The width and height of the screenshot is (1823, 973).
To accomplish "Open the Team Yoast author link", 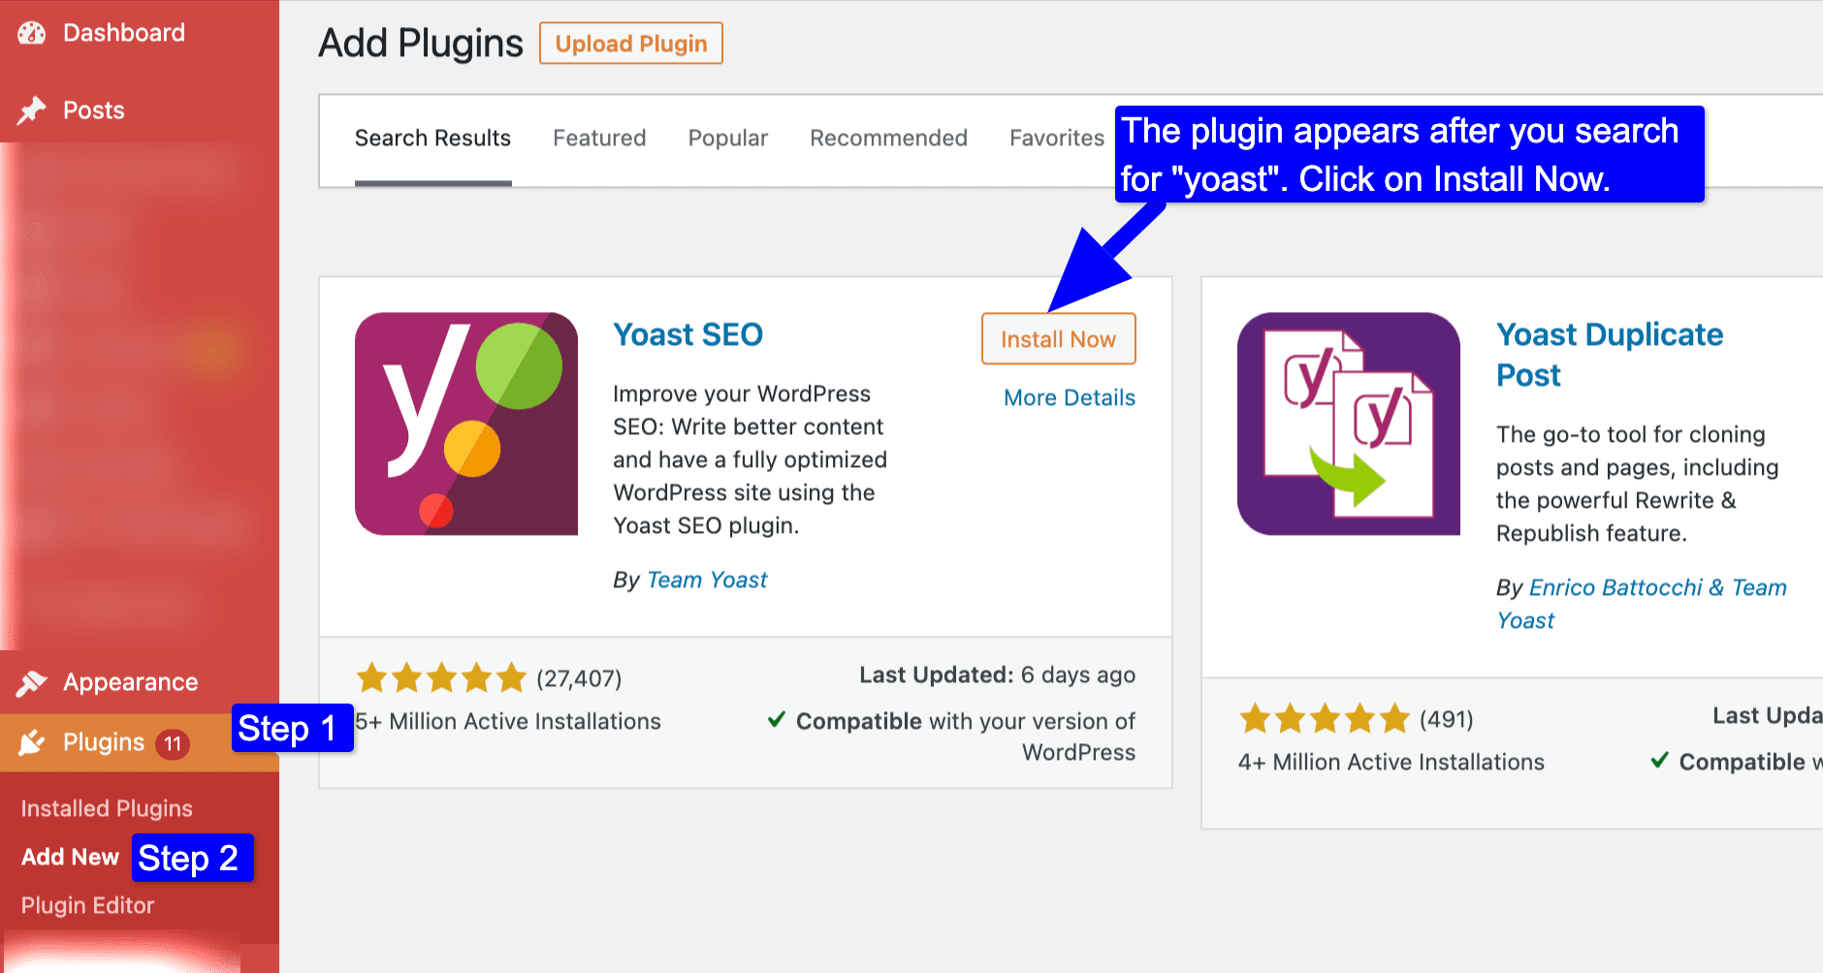I will click(707, 580).
